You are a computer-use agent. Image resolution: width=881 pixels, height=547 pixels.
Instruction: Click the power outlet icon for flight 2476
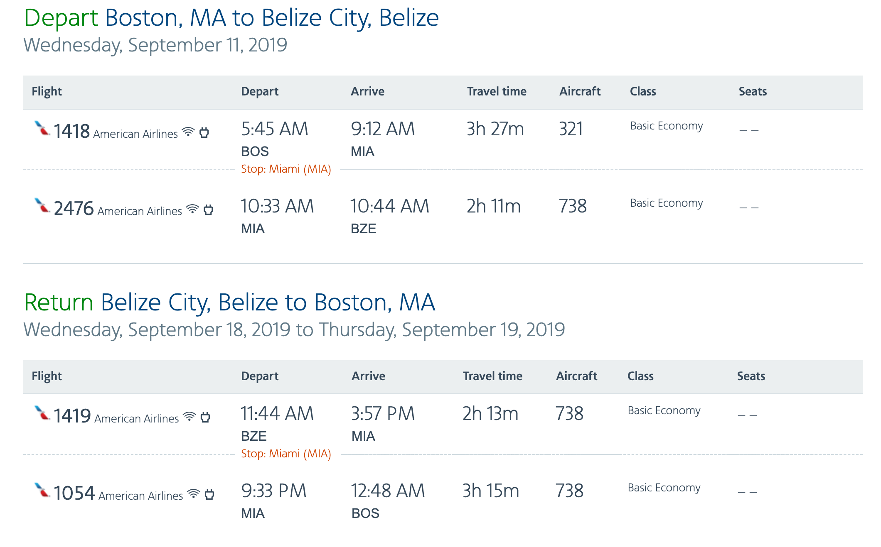coord(209,210)
